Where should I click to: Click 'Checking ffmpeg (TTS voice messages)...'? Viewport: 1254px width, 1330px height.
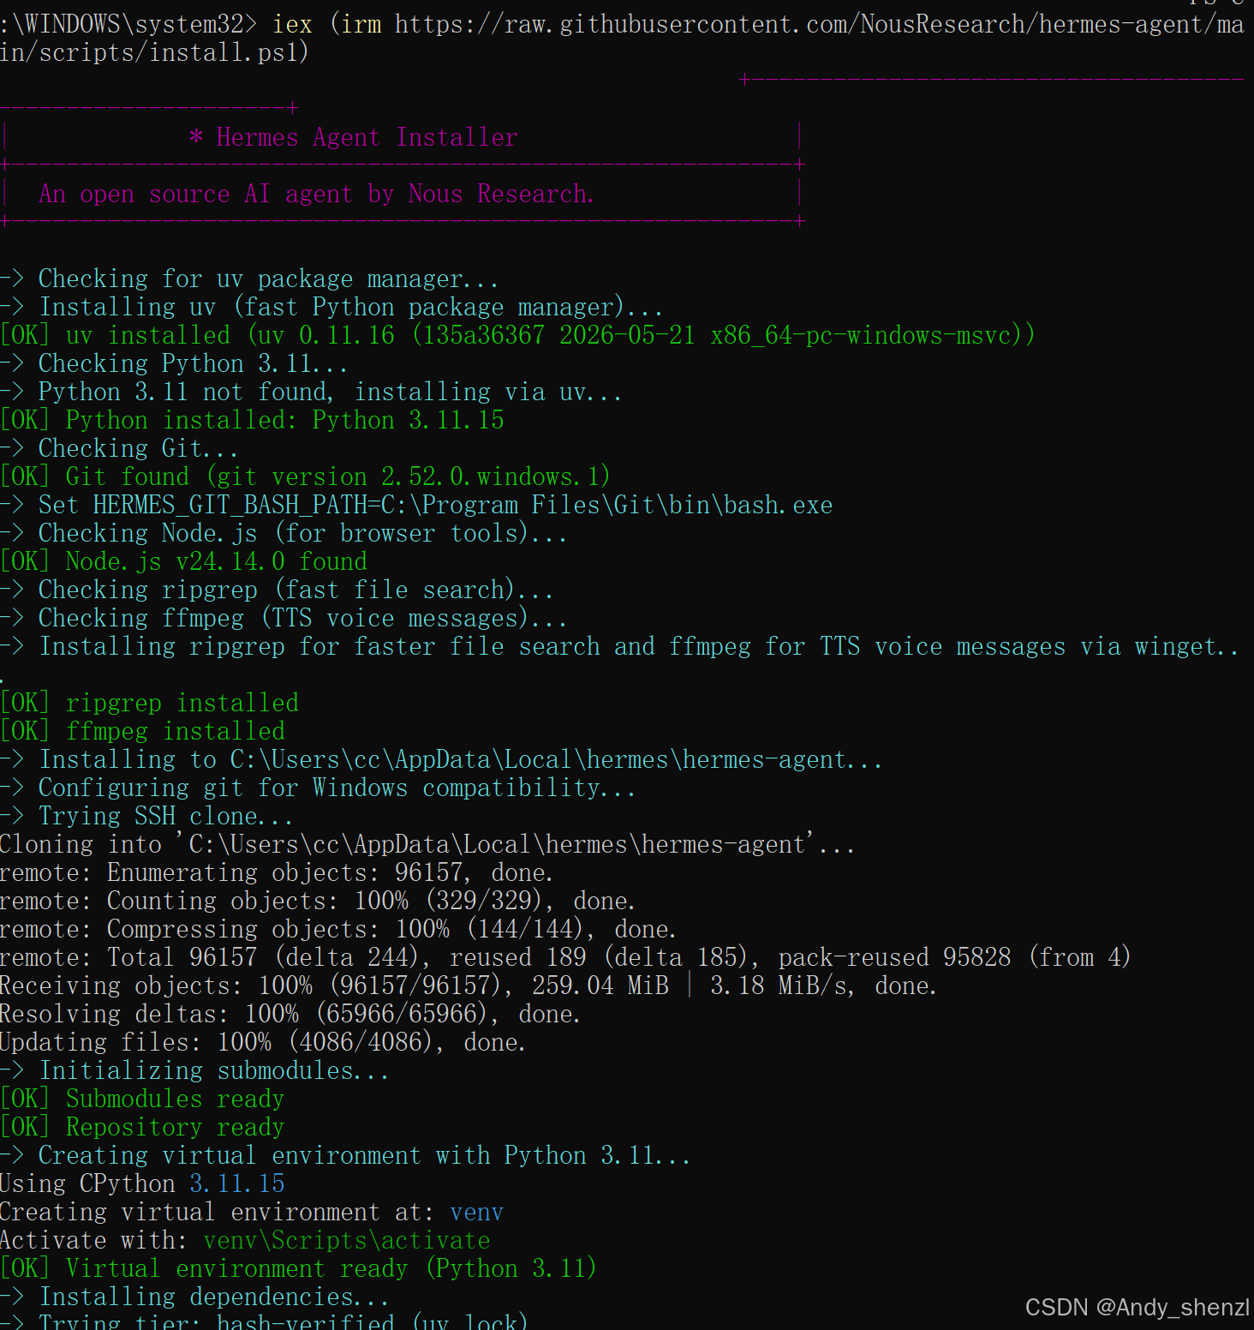284,618
